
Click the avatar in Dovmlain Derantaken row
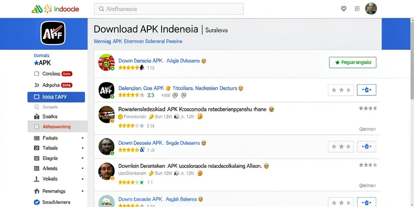(x=106, y=171)
